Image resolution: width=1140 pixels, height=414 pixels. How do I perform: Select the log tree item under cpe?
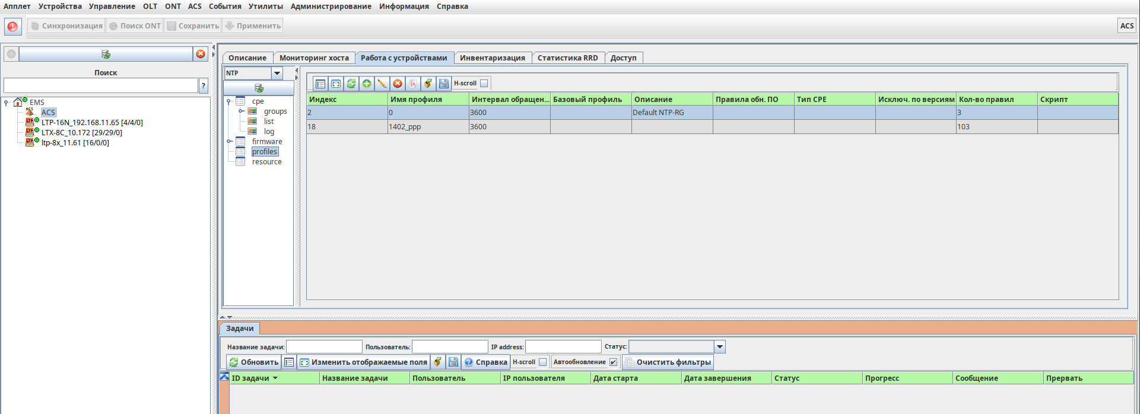[269, 132]
